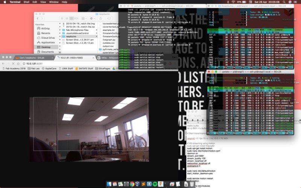Open Calendar from the Dock

[115, 184]
